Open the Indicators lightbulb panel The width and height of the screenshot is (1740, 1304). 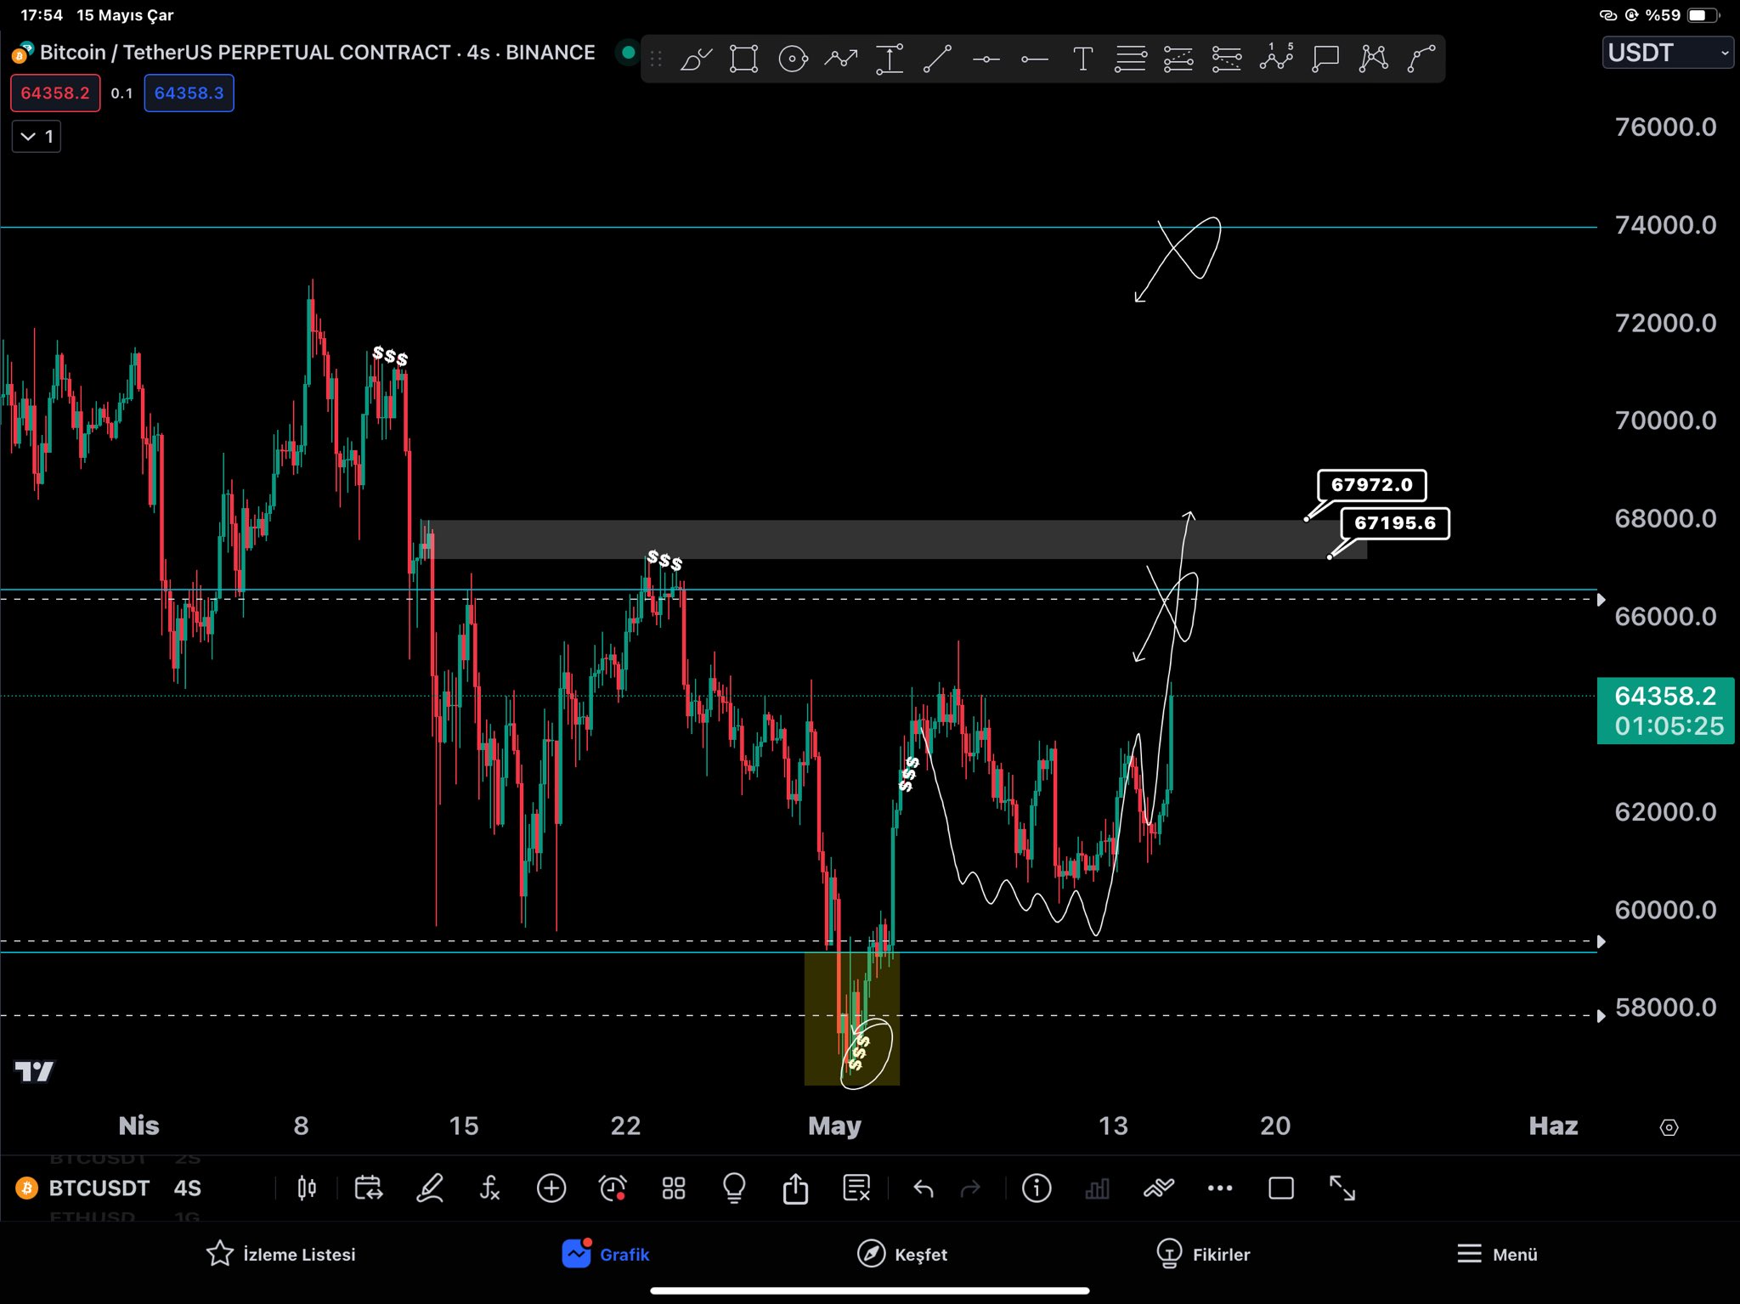pyautogui.click(x=733, y=1188)
